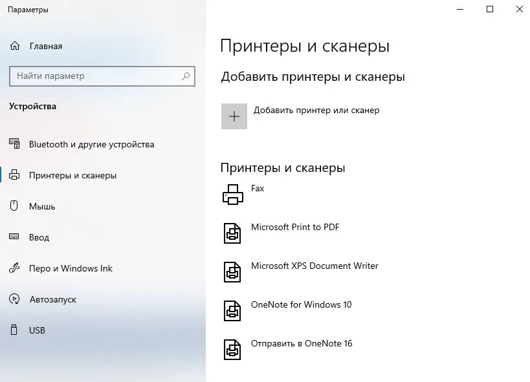Click the OneNote for Windows 10 icon
This screenshot has height=382, width=530.
click(x=232, y=311)
